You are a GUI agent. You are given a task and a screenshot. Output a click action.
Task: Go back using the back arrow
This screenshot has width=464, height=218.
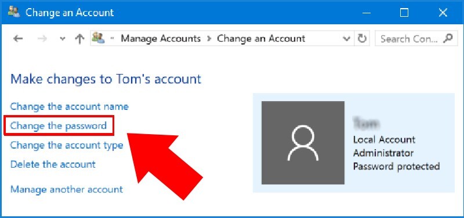tap(18, 39)
